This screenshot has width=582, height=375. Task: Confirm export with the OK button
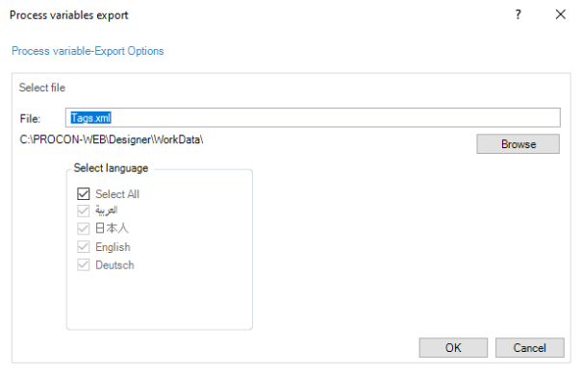453,347
